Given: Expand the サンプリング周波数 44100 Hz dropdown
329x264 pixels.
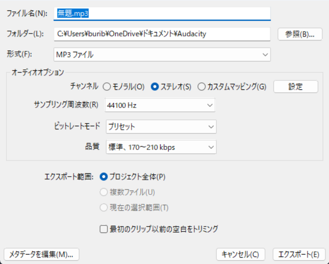Looking at the screenshot, I should click(161, 105).
